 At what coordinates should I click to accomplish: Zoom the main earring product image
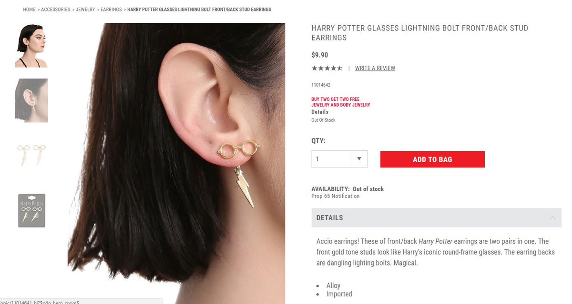[x=176, y=163]
